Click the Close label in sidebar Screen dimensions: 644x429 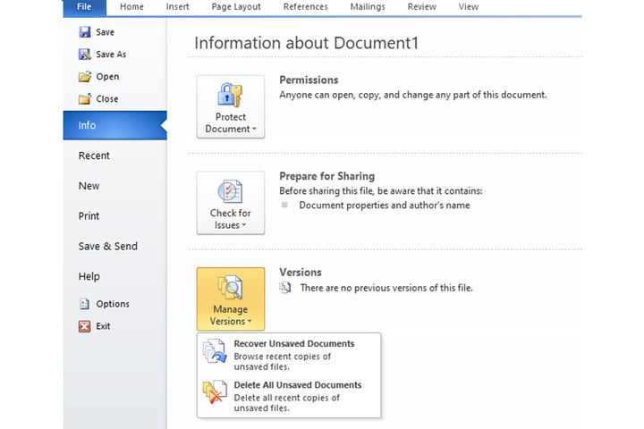point(107,99)
